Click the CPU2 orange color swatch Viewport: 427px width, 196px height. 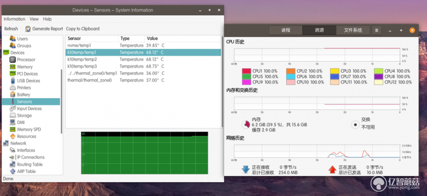(290, 71)
